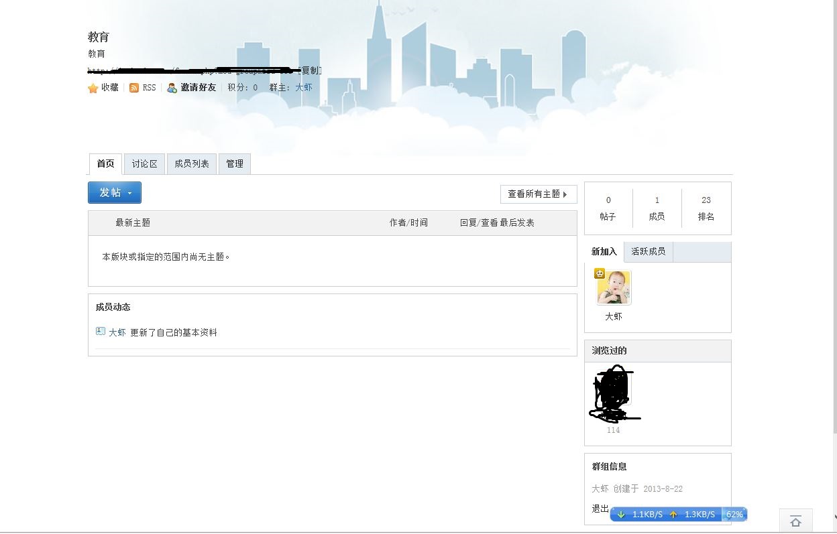Click the 62% indicator in speed widget
The height and width of the screenshot is (534, 837).
point(734,515)
